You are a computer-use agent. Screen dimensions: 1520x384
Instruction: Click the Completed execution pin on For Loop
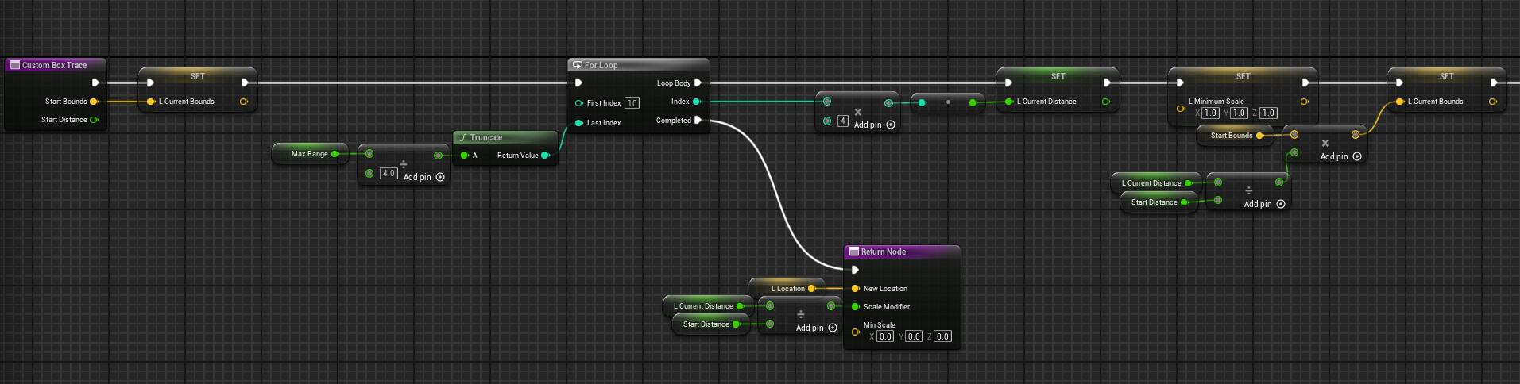(x=698, y=121)
